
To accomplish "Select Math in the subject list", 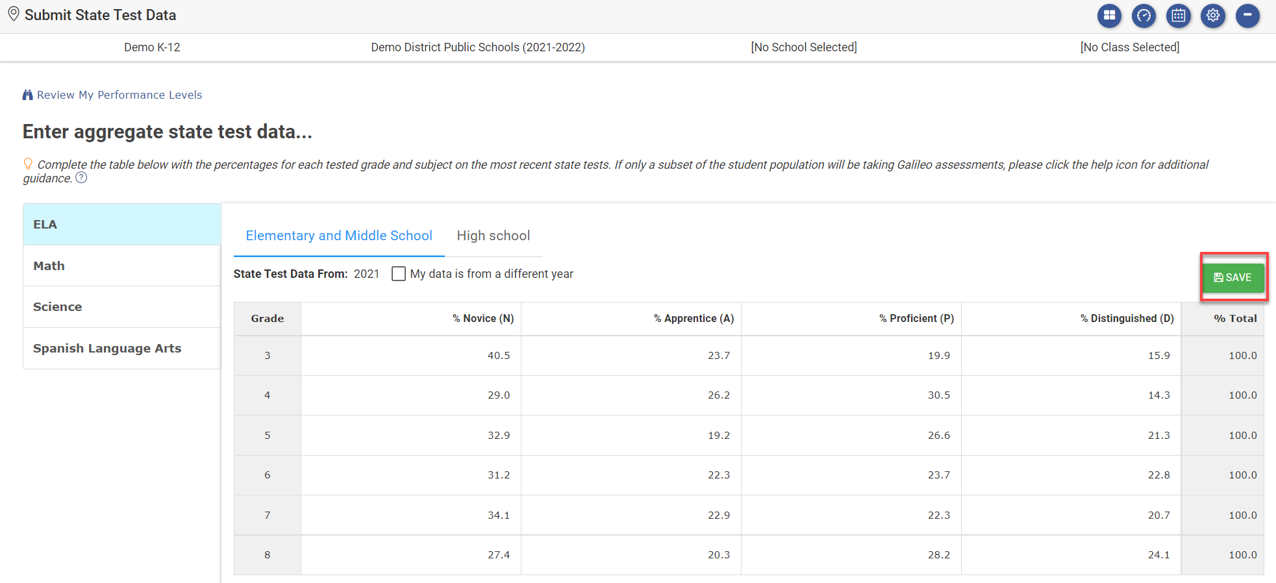I will [x=49, y=266].
